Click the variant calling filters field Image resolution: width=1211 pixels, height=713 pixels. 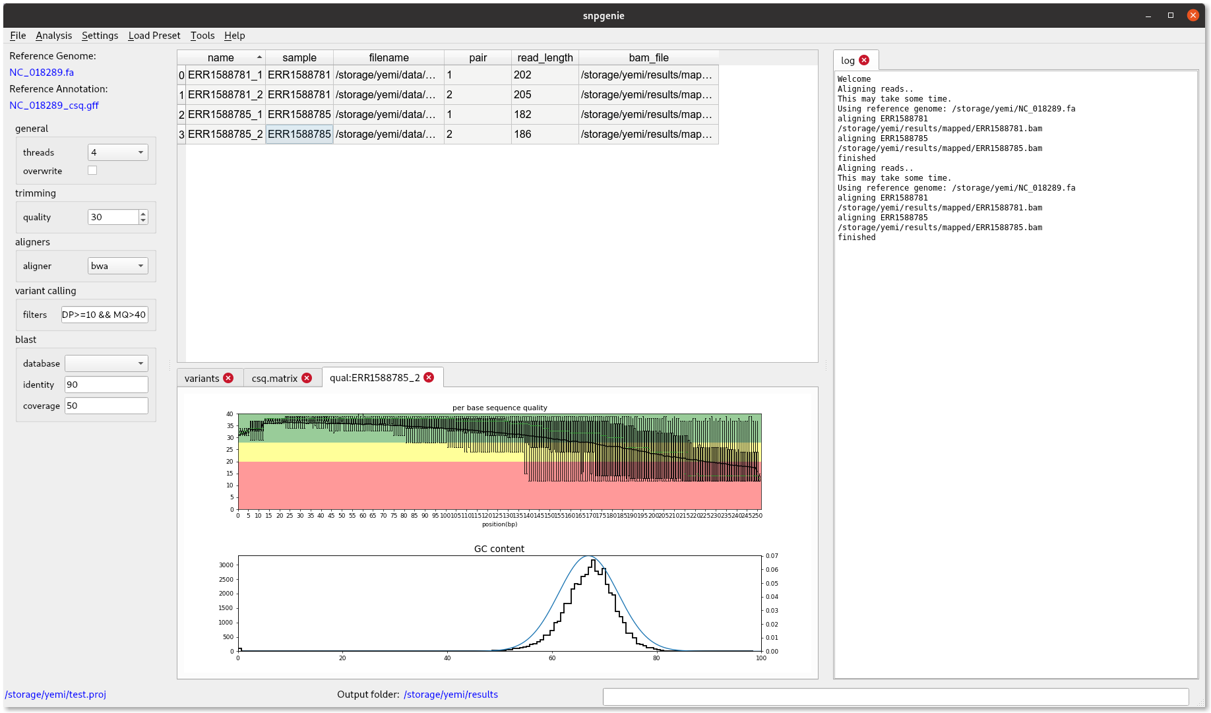click(104, 315)
